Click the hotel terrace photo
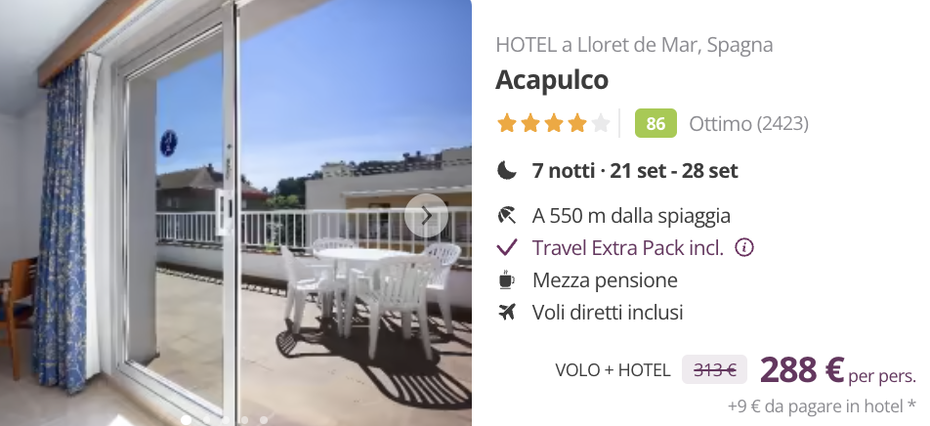Screen dimensions: 930x426 click(x=235, y=213)
